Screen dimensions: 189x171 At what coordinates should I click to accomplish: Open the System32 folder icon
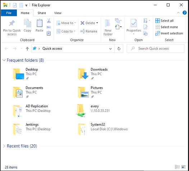pyautogui.click(x=82, y=129)
